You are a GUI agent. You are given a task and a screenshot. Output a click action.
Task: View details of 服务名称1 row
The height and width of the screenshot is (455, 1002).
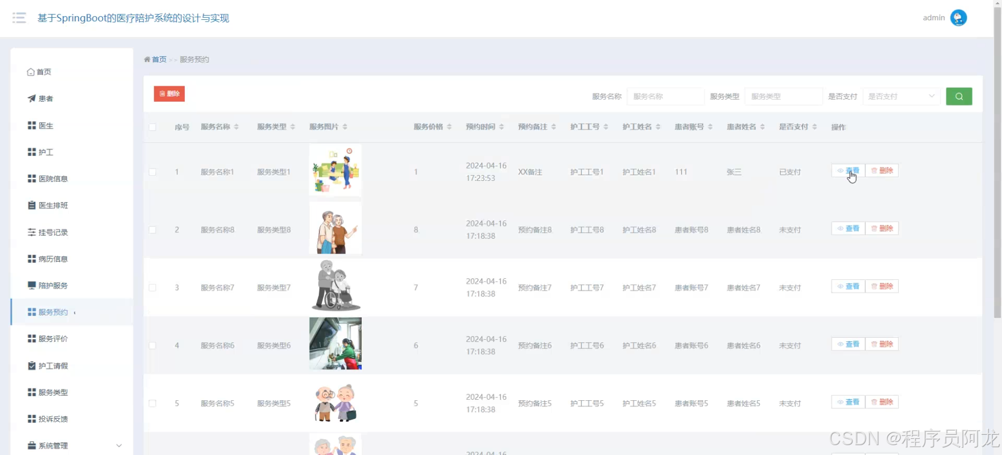click(848, 170)
